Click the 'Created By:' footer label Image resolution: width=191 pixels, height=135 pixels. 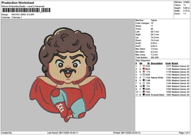[7, 133]
